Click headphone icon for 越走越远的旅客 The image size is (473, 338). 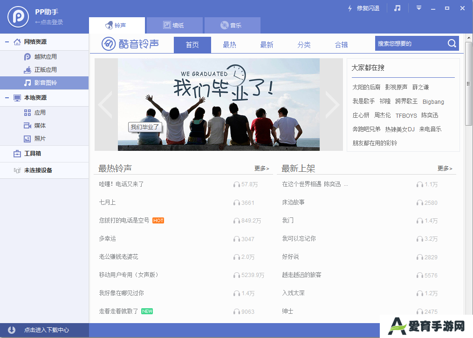coord(419,275)
